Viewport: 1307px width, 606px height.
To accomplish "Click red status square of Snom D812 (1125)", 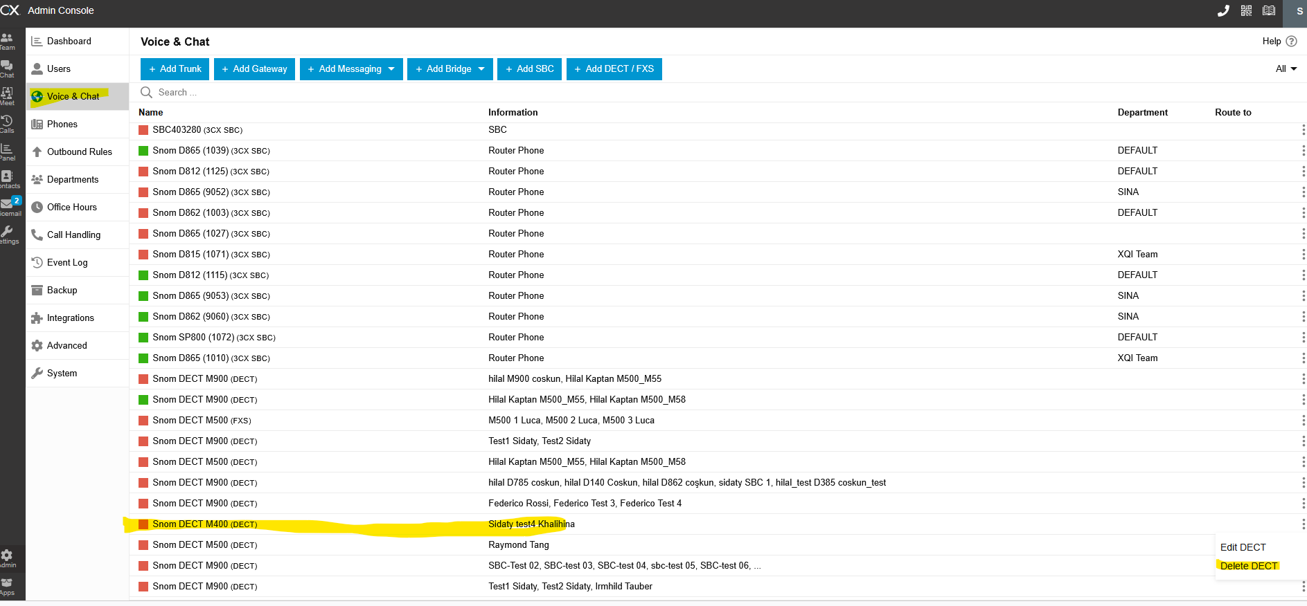I will click(143, 172).
